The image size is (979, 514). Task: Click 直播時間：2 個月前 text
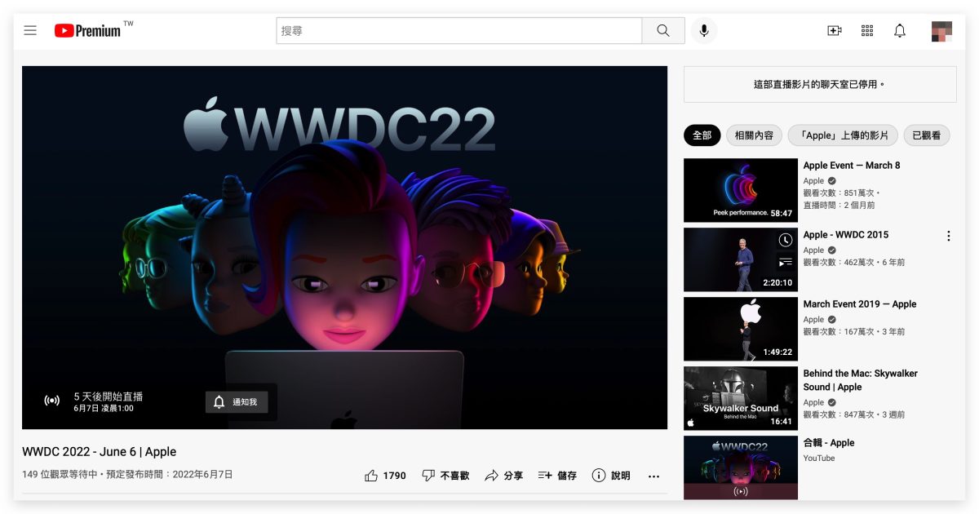(839, 206)
